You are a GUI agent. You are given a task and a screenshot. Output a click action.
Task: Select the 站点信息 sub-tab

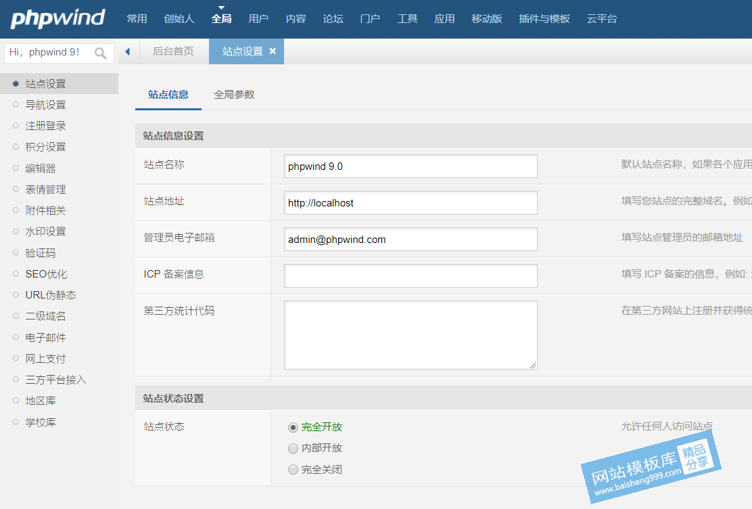point(168,95)
